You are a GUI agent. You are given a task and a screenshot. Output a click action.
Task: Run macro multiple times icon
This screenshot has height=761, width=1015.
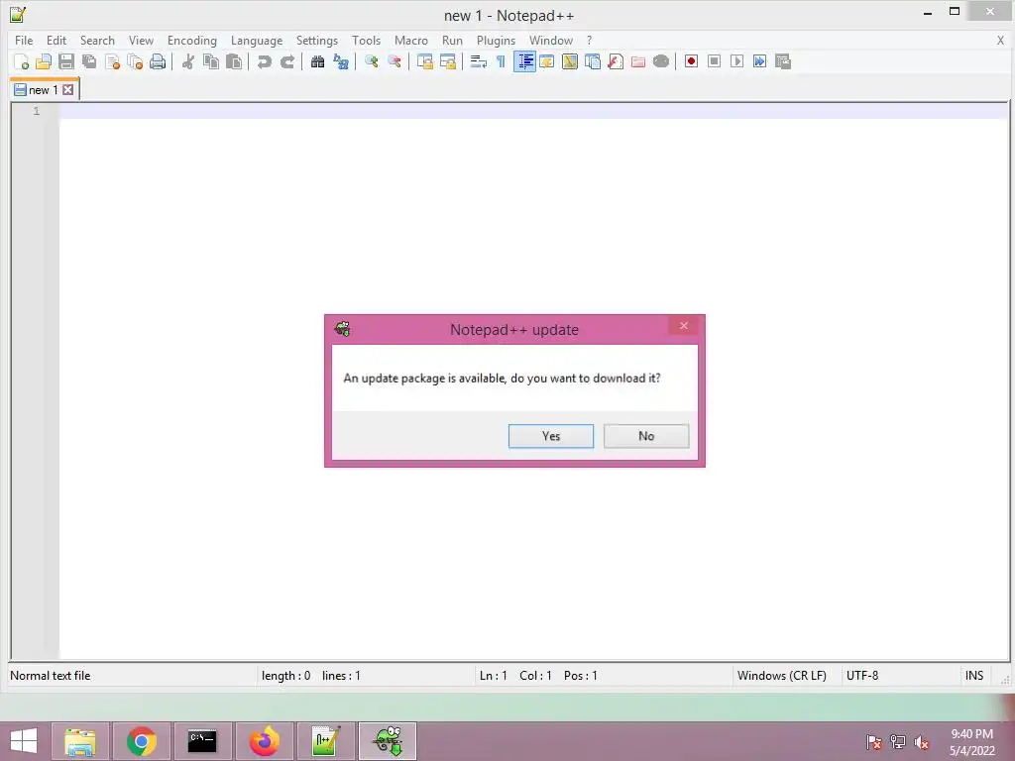760,61
